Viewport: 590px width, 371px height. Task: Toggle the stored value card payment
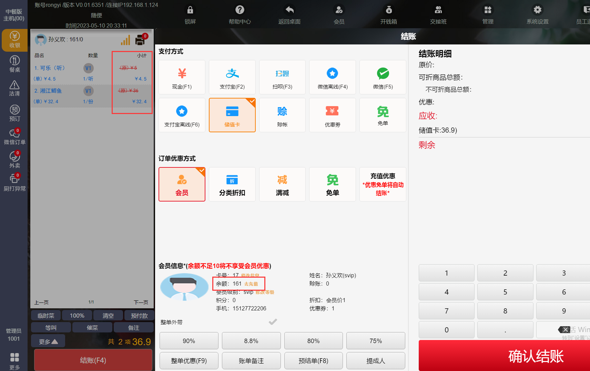(x=232, y=115)
